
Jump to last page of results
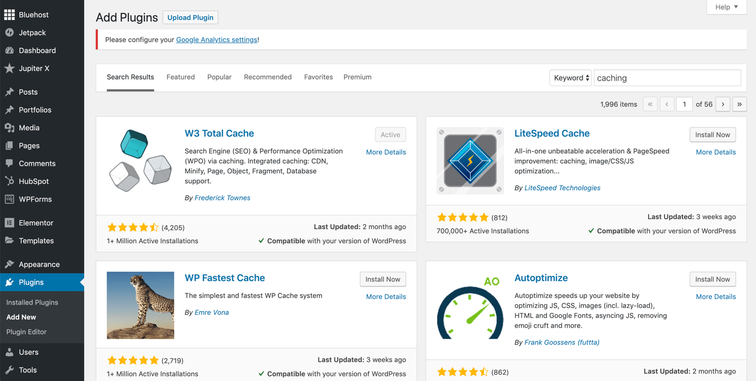point(739,104)
